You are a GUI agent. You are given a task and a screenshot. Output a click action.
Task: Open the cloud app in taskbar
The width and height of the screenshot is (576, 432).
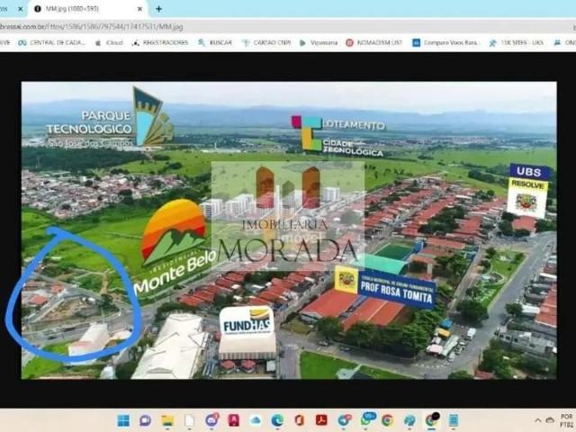point(256,420)
